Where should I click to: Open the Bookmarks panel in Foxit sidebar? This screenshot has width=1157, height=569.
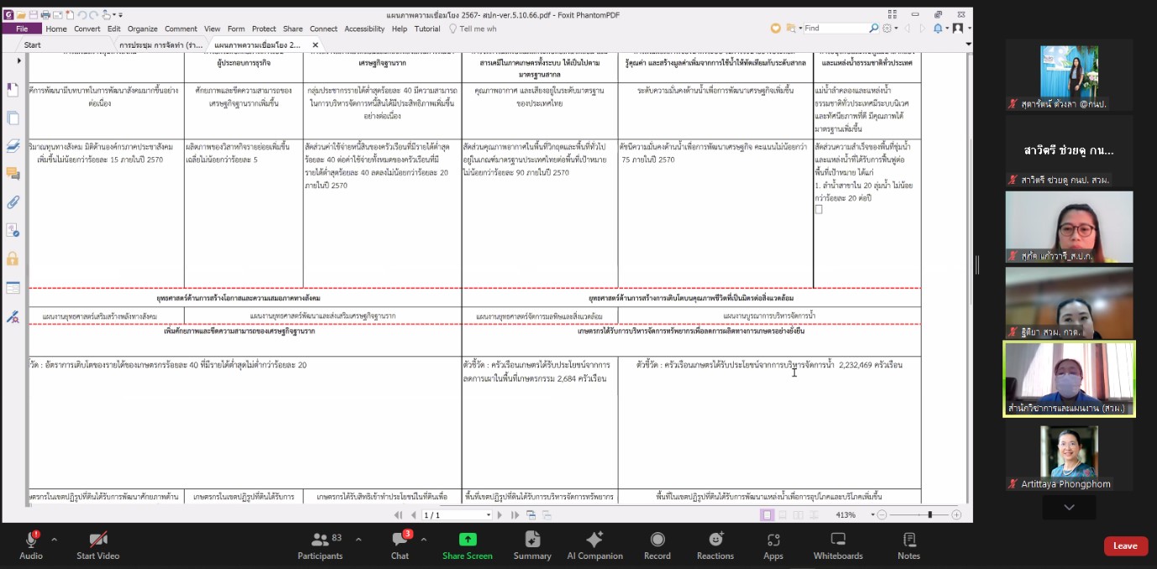[13, 89]
